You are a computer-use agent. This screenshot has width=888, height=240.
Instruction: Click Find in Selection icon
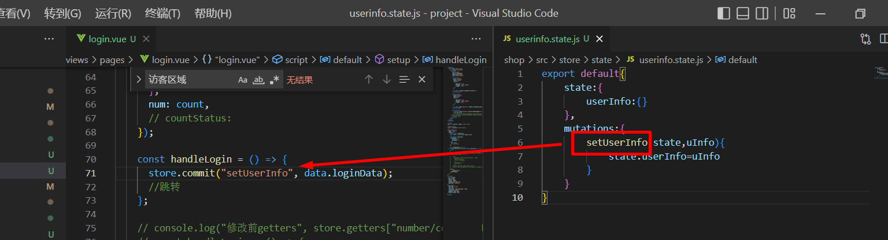click(x=404, y=80)
